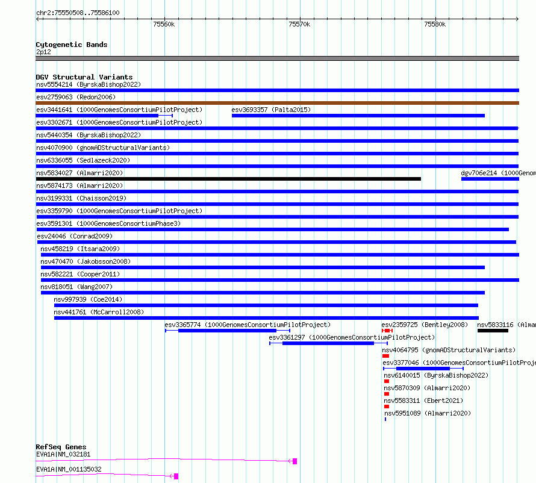This screenshot has width=536, height=483.
Task: Select nsv818051 (Wang2007) label
Action: 76,287
